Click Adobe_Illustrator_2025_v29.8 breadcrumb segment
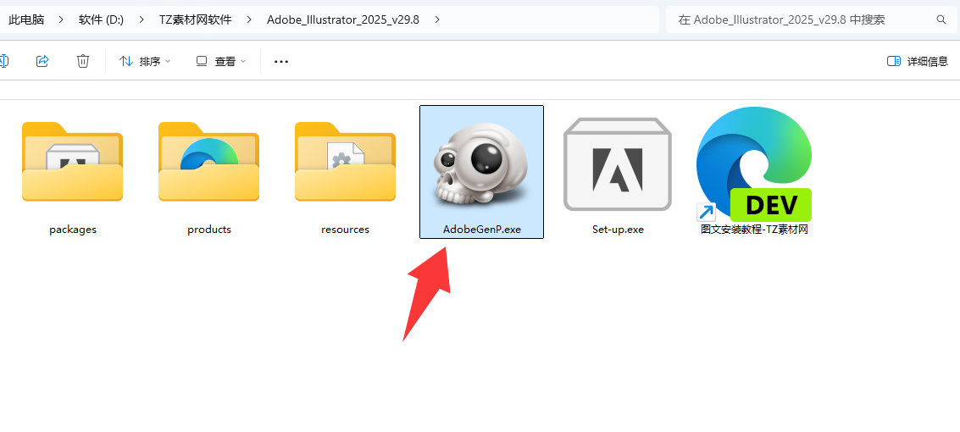The height and width of the screenshot is (432, 960). (343, 19)
